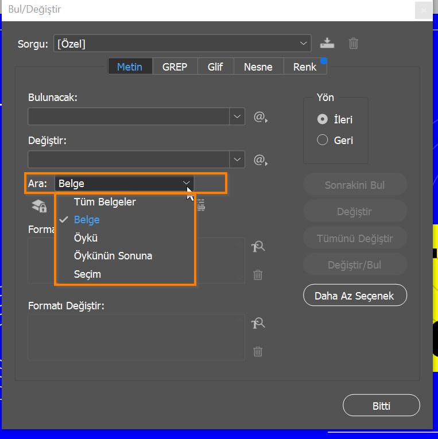The width and height of the screenshot is (438, 439).
Task: Click Sonrakini Bul button
Action: tap(355, 185)
